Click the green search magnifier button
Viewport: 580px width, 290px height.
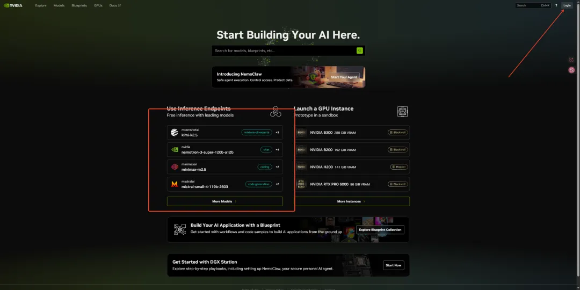359,50
